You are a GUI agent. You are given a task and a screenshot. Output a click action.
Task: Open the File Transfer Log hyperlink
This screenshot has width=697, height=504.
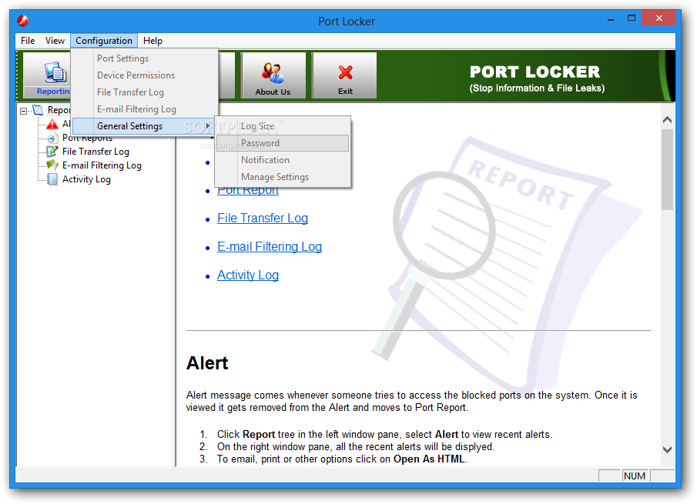click(263, 218)
